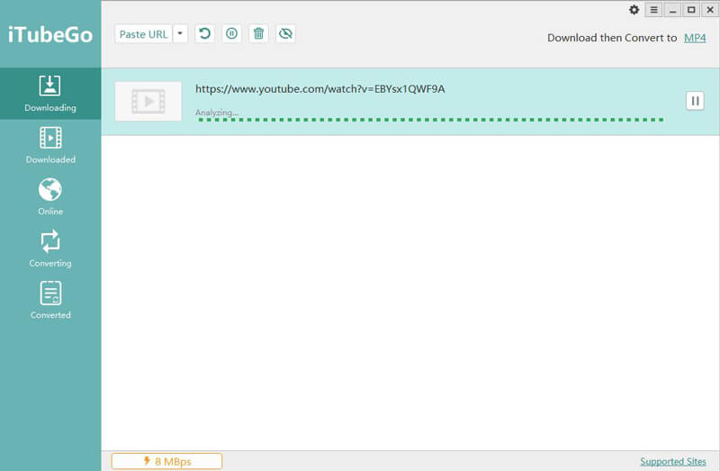The height and width of the screenshot is (471, 720).
Task: Select the youtube.com/watch?v=EBYsx1QWF9A URL text
Action: click(x=320, y=88)
